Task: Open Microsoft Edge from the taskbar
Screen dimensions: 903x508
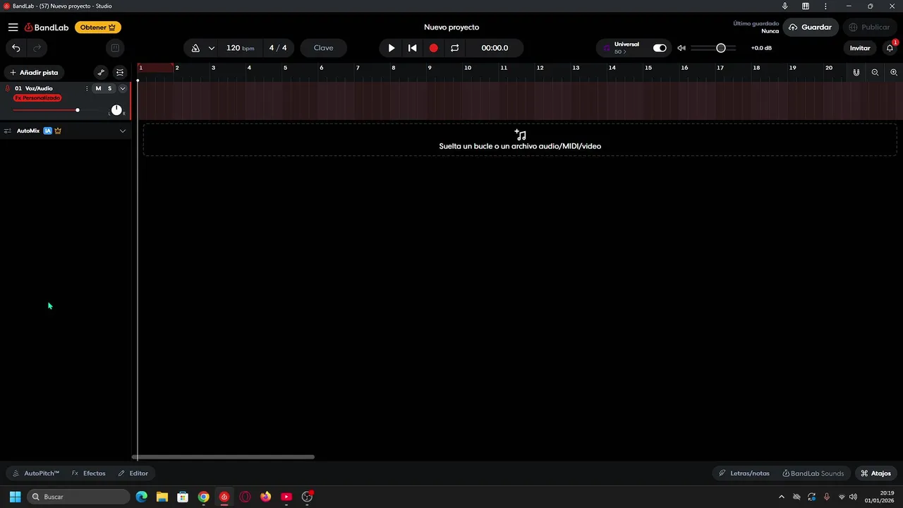Action: (142, 497)
